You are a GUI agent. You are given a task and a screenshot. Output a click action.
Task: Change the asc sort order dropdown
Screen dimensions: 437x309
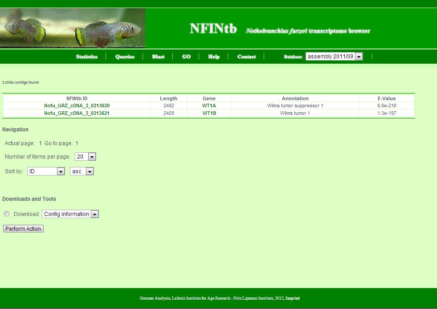coord(82,171)
